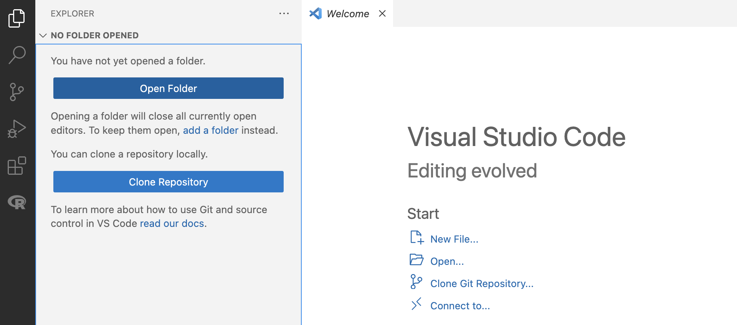Click the Clone Repository button
Viewport: 737px width, 325px height.
[169, 182]
